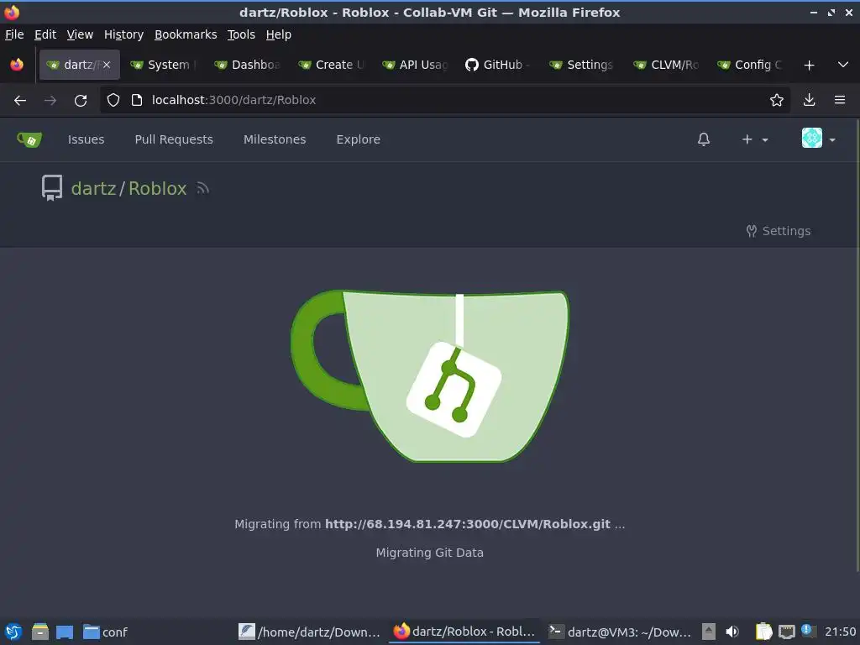Go to Pull Requests page
The image size is (860, 645).
pos(174,139)
